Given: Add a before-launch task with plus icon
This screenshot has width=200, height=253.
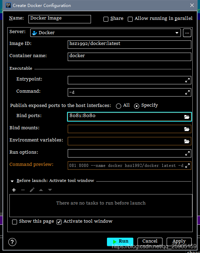Looking at the screenshot, I should click(14, 190).
